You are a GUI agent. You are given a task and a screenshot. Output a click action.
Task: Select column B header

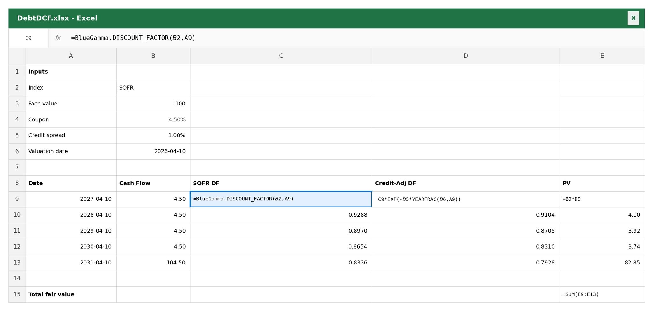(x=153, y=56)
